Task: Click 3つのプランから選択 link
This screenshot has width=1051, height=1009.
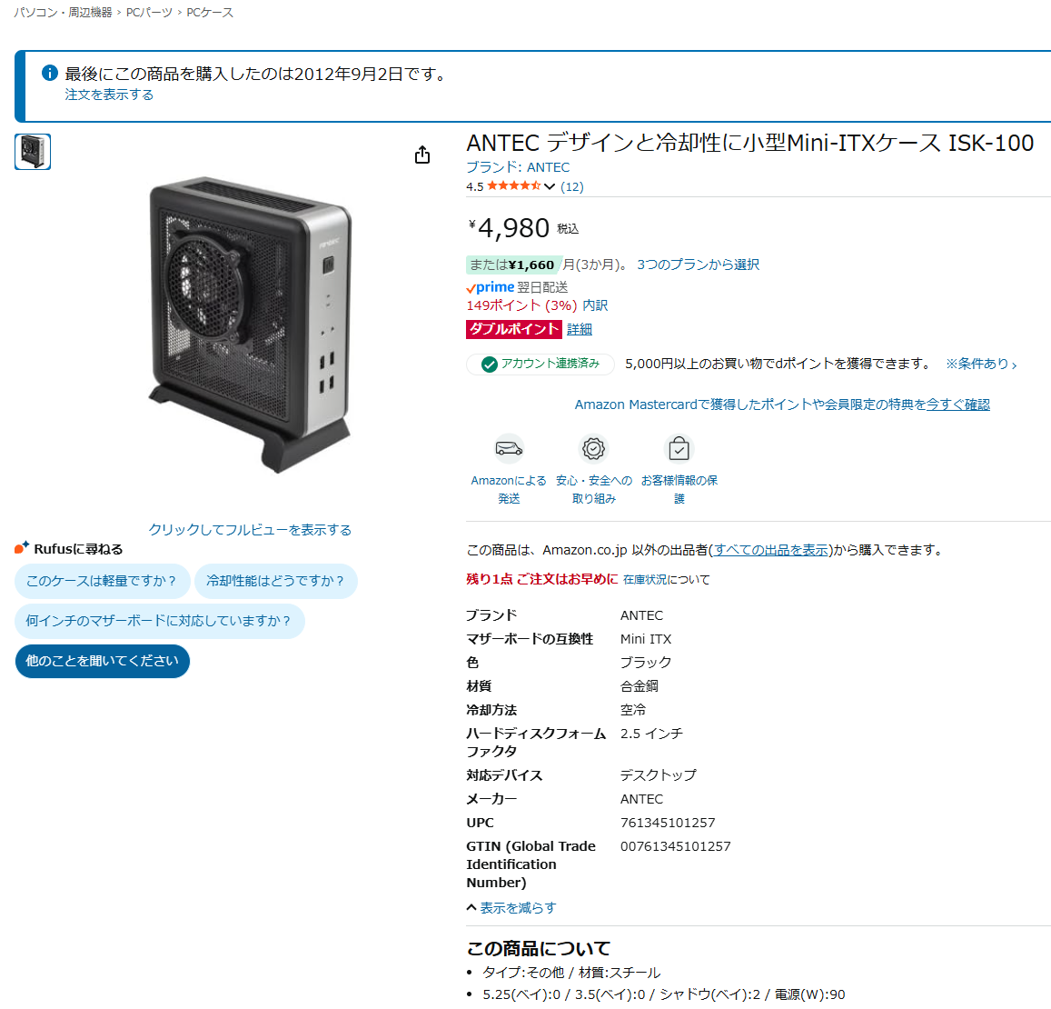Action: tap(698, 265)
